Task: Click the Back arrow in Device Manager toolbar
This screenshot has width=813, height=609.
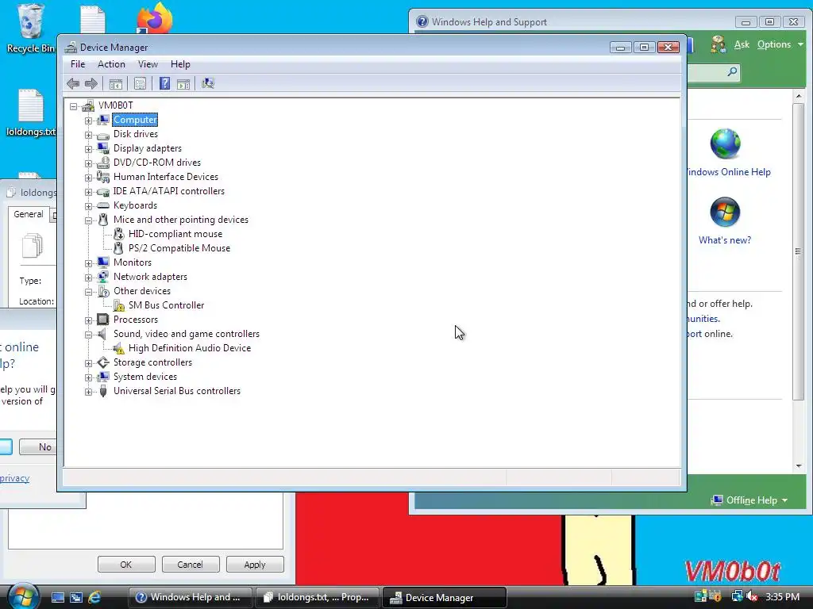Action: [73, 83]
